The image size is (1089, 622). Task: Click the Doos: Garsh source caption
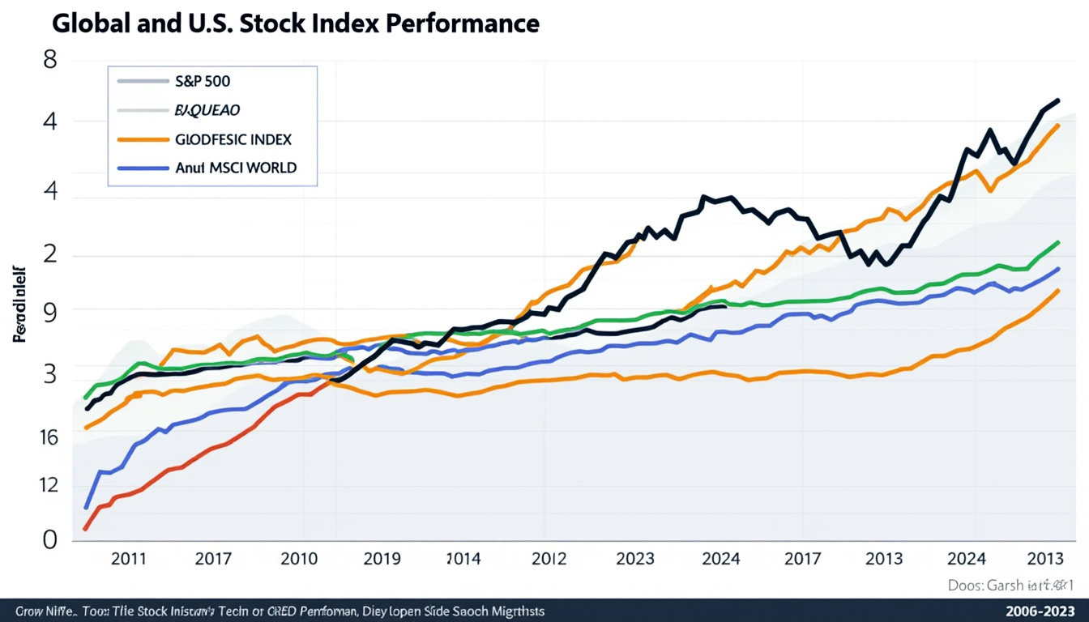1010,585
